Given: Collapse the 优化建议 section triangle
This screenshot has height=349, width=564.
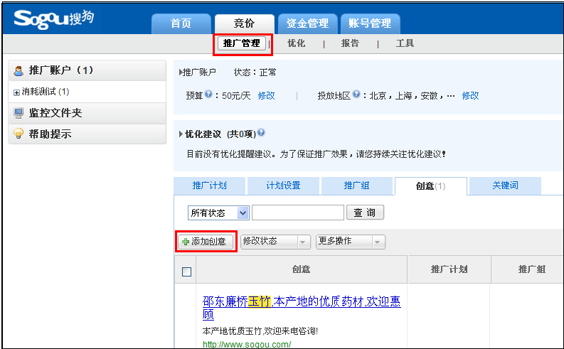Looking at the screenshot, I should 181,134.
